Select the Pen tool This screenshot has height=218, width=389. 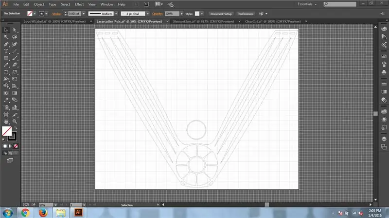point(6,44)
